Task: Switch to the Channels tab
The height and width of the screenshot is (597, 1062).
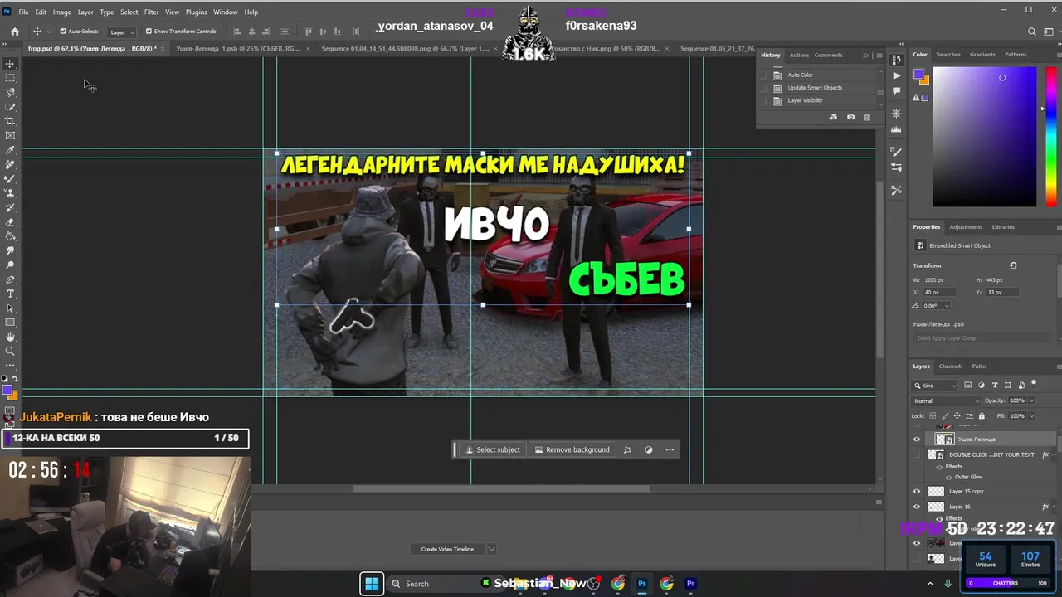Action: point(951,366)
